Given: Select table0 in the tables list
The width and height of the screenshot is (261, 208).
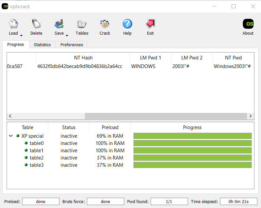Looking at the screenshot, I should pyautogui.click(x=37, y=143).
